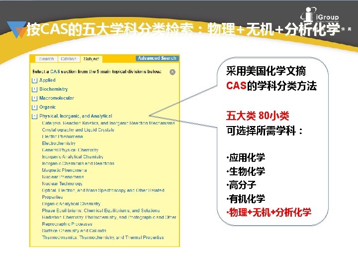Open Thermodynamics, Thermochemistry section
This screenshot has height=269, width=358.
pos(103,238)
